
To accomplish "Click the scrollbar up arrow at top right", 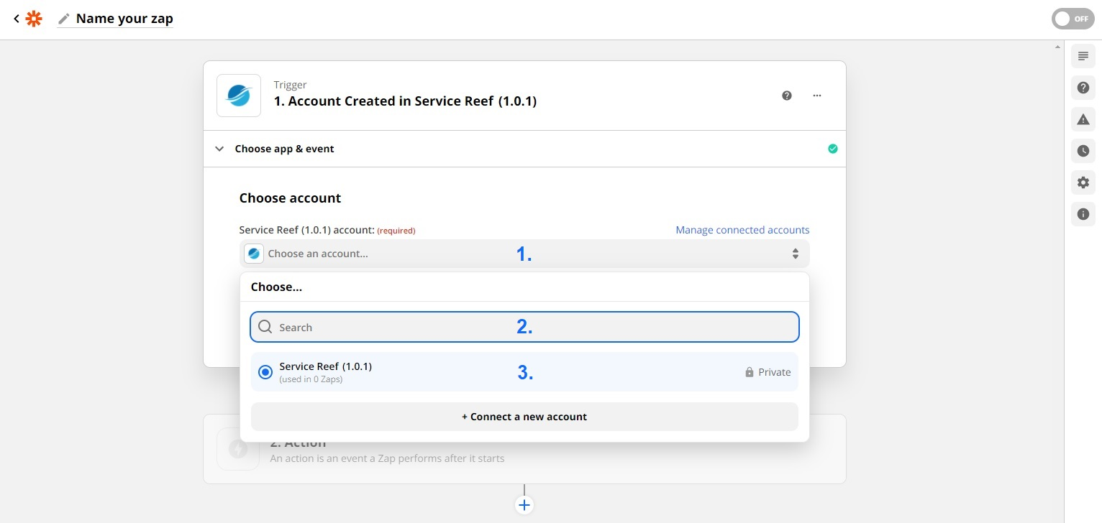I will coord(1057,46).
